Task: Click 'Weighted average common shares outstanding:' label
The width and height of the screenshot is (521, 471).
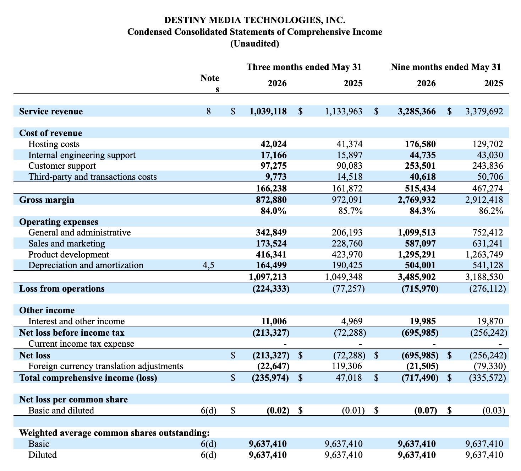Action: pos(114,433)
